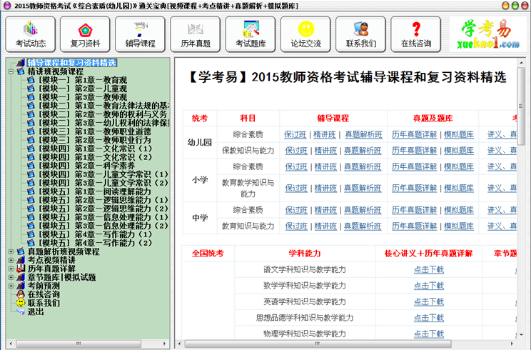Click the icon beside 章节题库|模拟试题
This screenshot has height=350, width=531.
coord(21,277)
